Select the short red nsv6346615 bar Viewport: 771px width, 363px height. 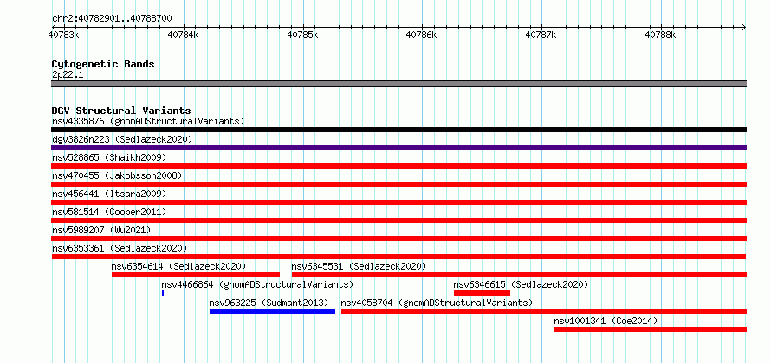482,293
